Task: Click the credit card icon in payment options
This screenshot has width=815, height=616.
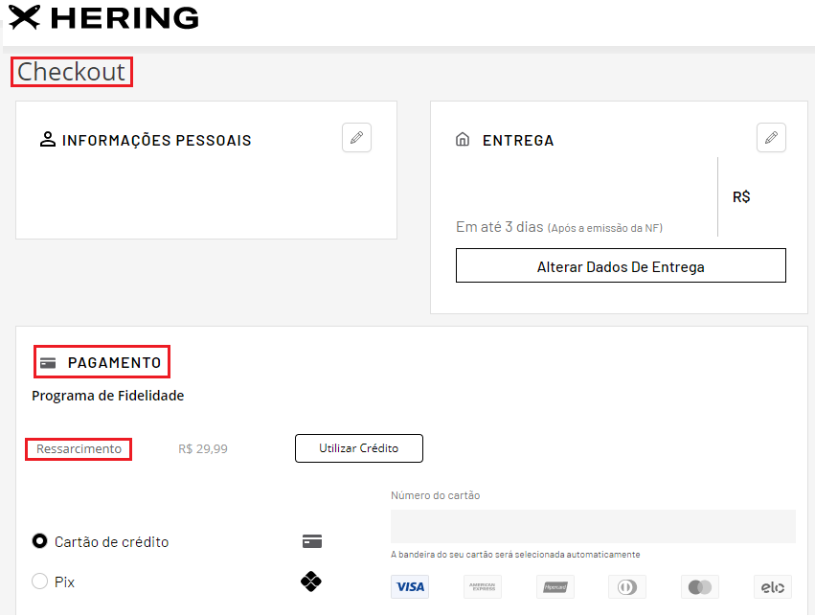Action: coord(312,541)
